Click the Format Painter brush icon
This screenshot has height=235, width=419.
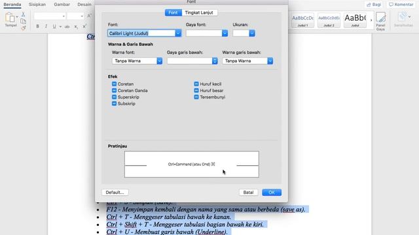point(24,27)
